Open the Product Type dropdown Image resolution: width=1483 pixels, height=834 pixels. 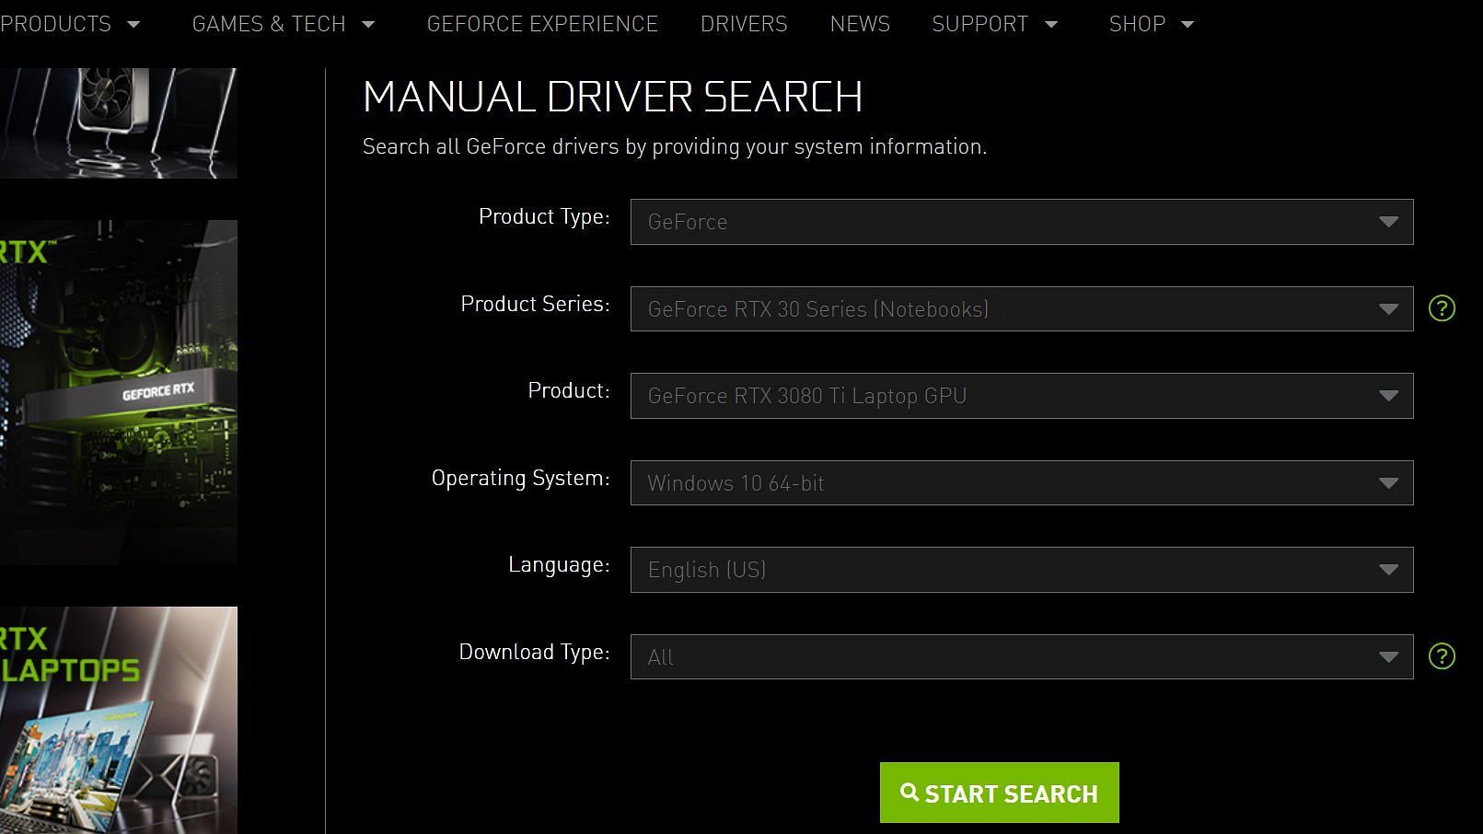point(1022,222)
